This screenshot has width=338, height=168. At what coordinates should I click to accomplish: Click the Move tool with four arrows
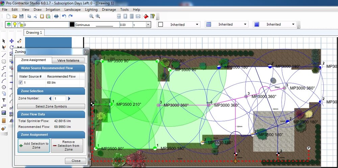coord(11,41)
